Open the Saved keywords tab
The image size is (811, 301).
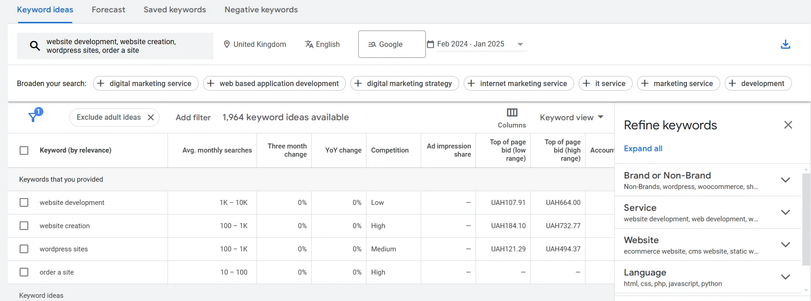pos(175,10)
